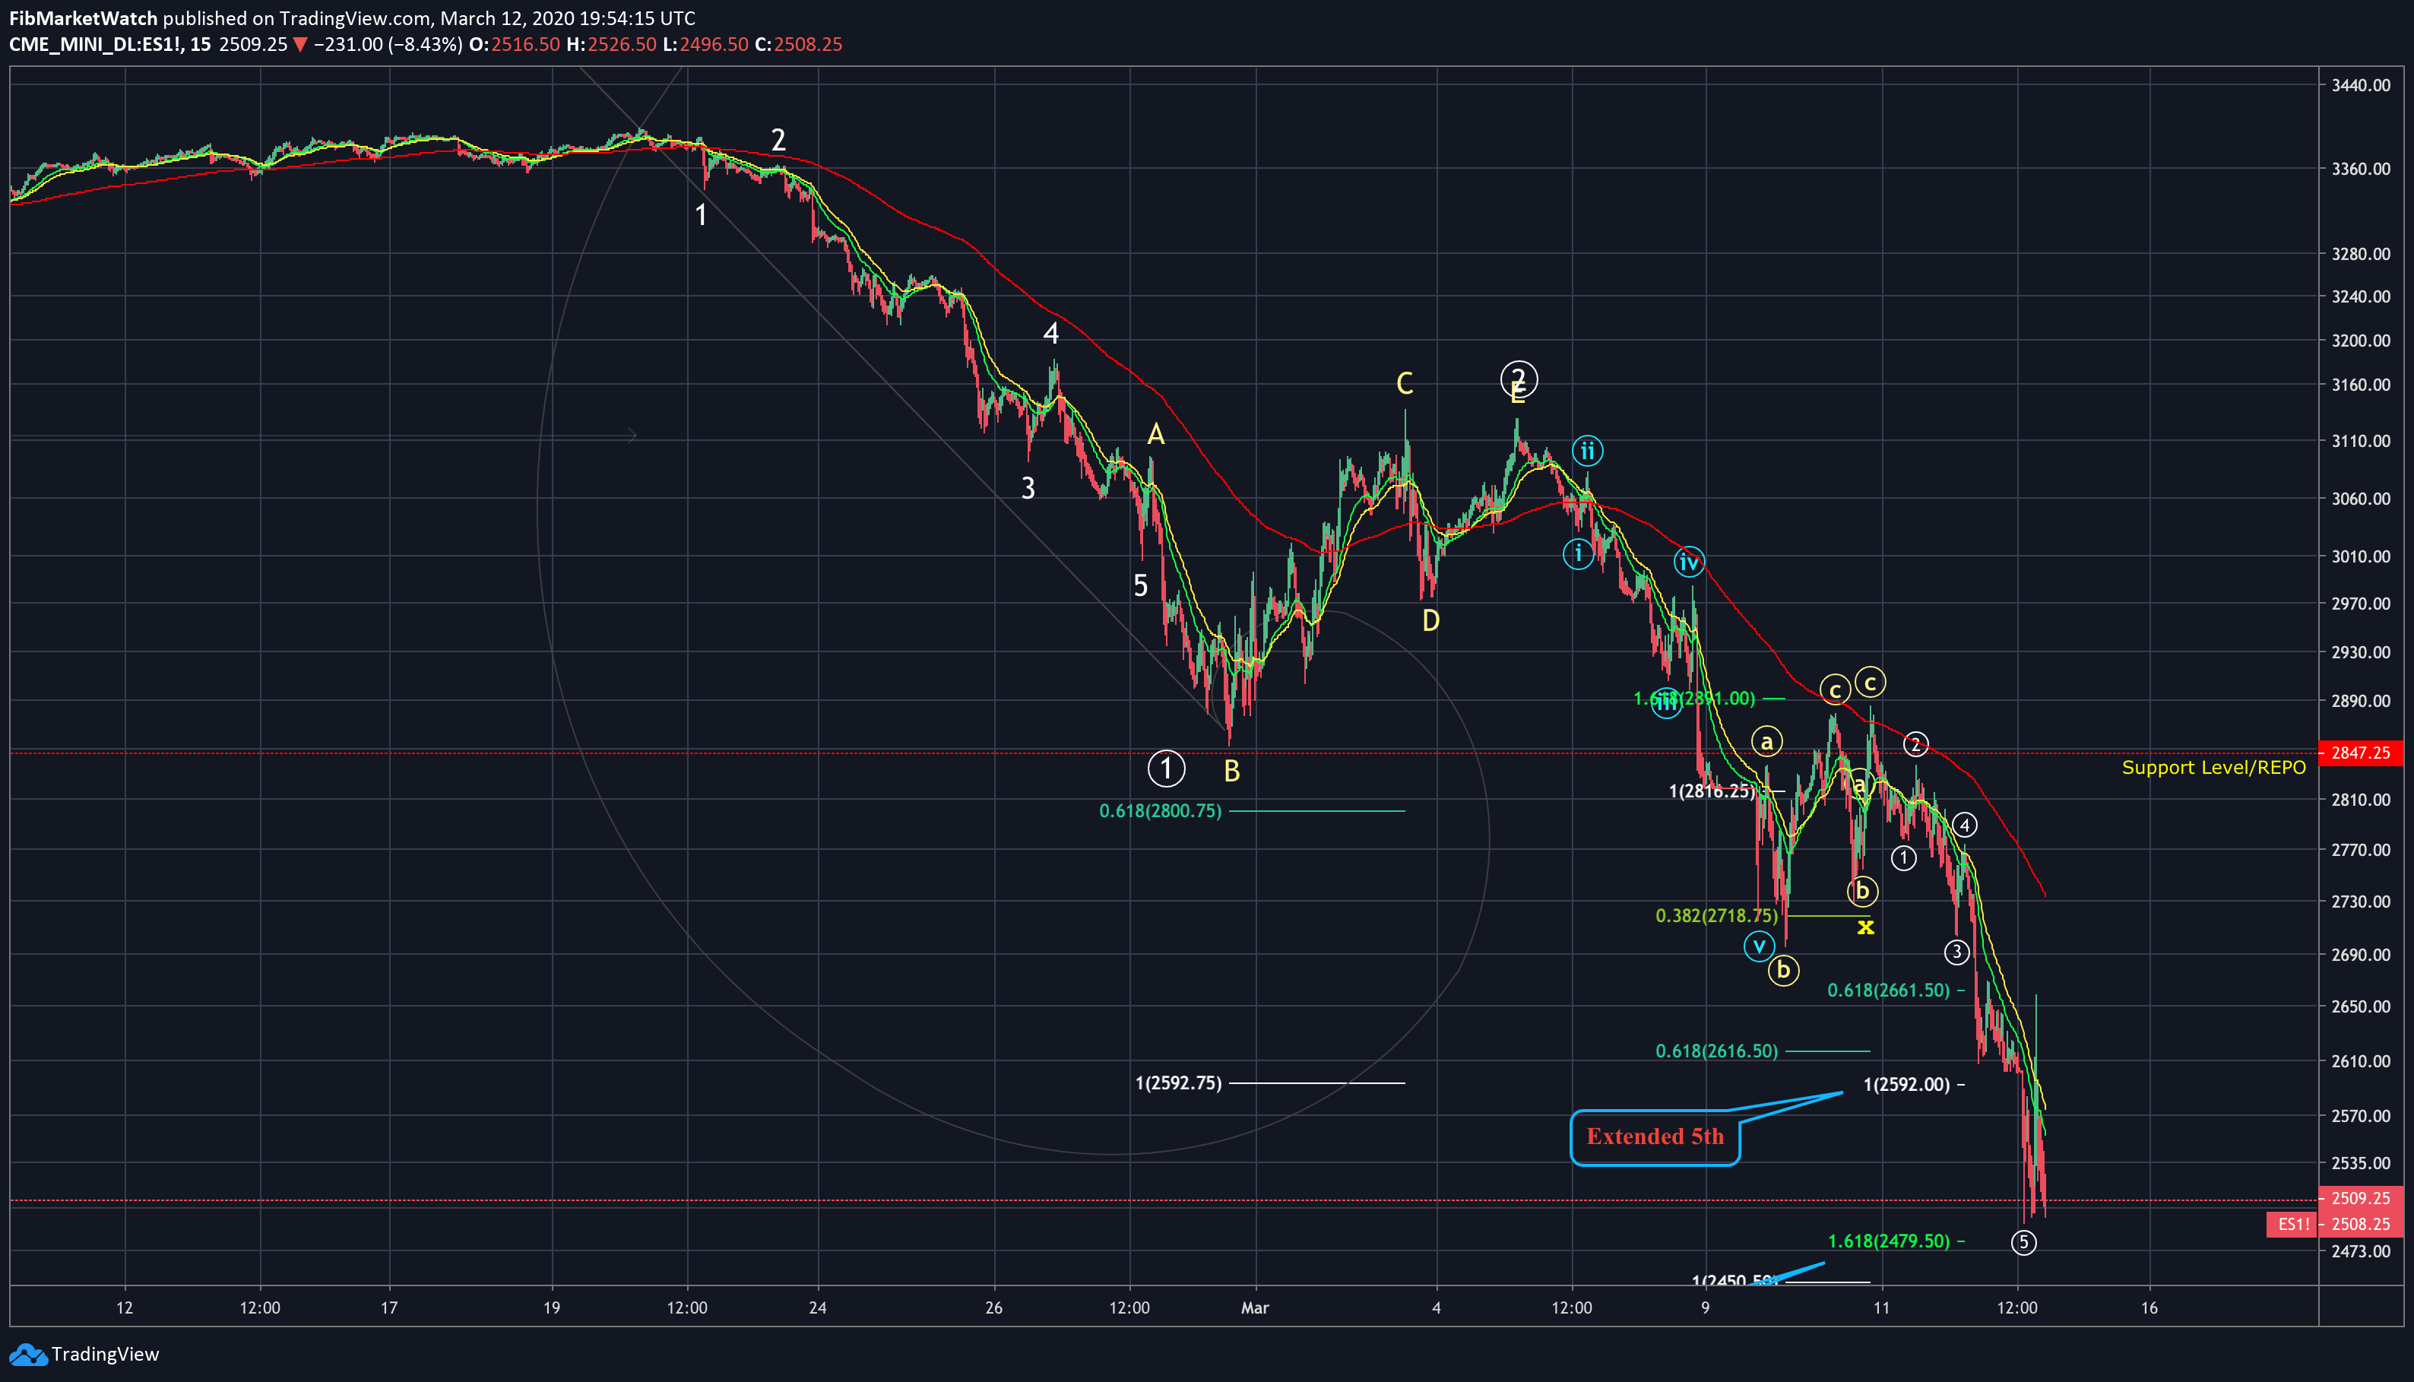Viewport: 2414px width, 1382px height.
Task: Click the 0.618(2800.75) Fibonacci label
Action: [1161, 812]
